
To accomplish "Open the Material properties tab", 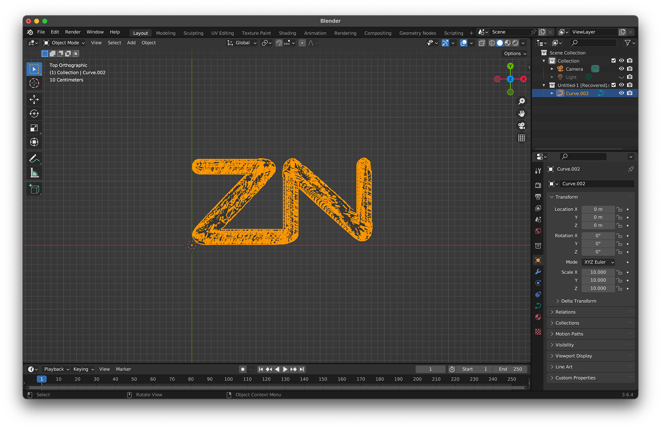I will [x=538, y=317].
